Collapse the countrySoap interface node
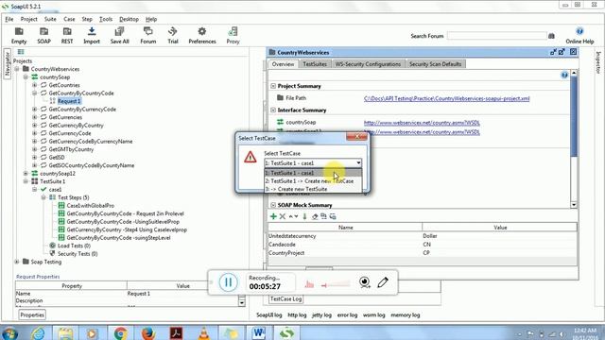 click(x=26, y=77)
